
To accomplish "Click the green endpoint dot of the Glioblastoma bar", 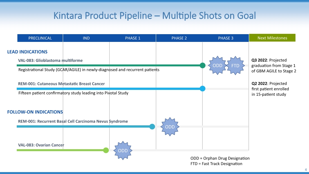I will [x=202, y=65].
